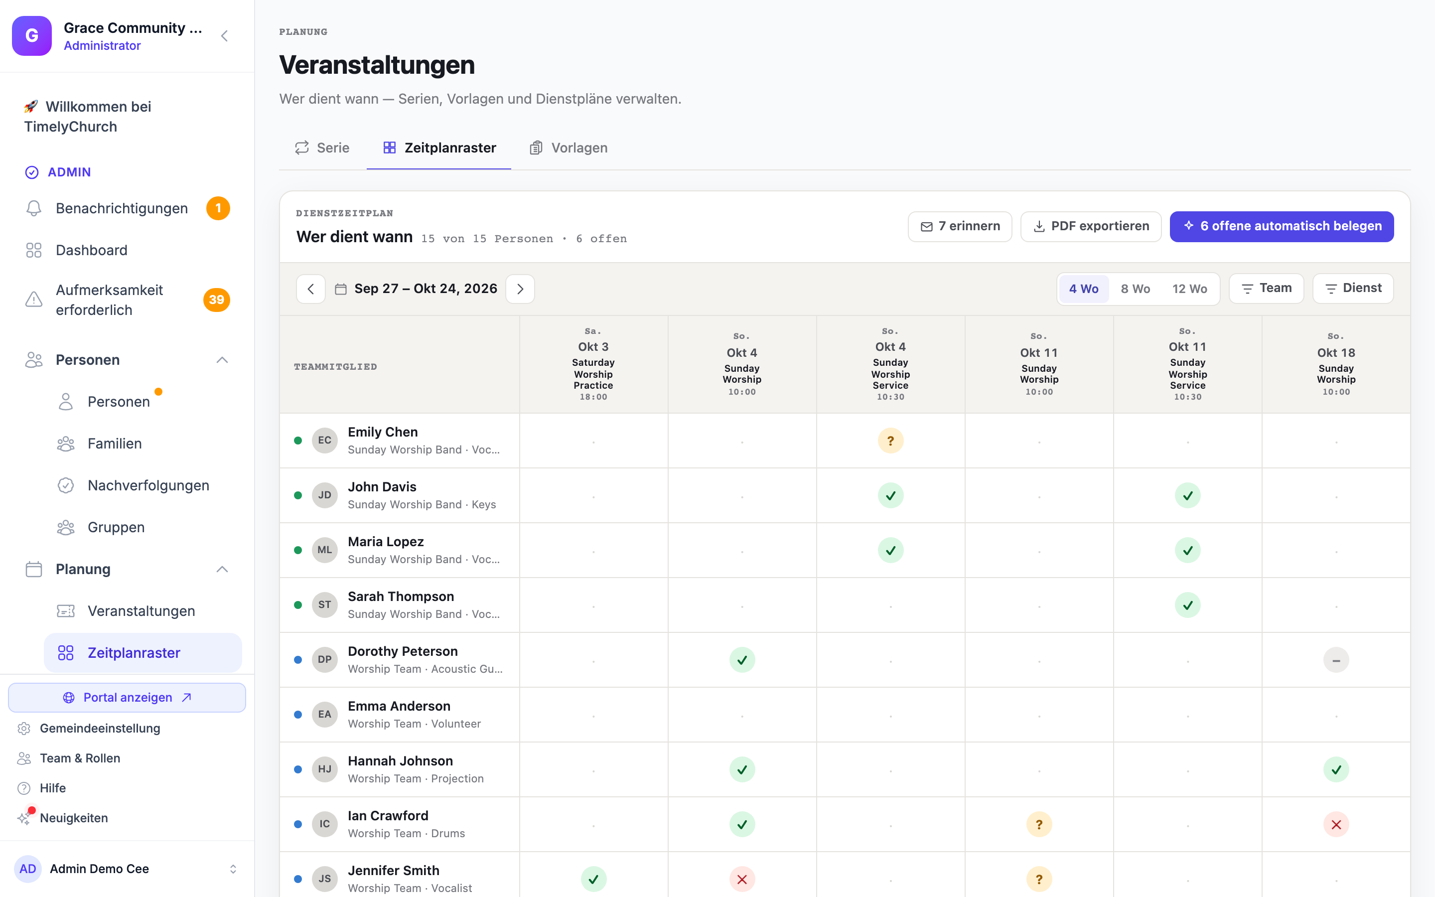The height and width of the screenshot is (897, 1435).
Task: Open Benachrichtigungen bell in sidebar
Action: pyautogui.click(x=127, y=208)
